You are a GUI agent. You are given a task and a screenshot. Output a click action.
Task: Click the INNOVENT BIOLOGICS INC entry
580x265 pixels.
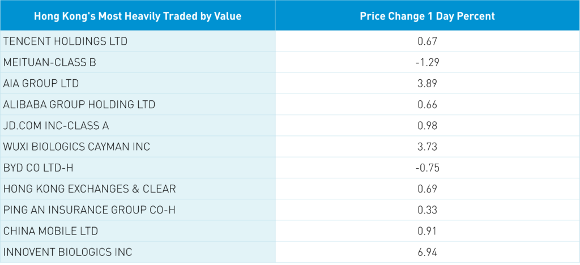pyautogui.click(x=68, y=252)
